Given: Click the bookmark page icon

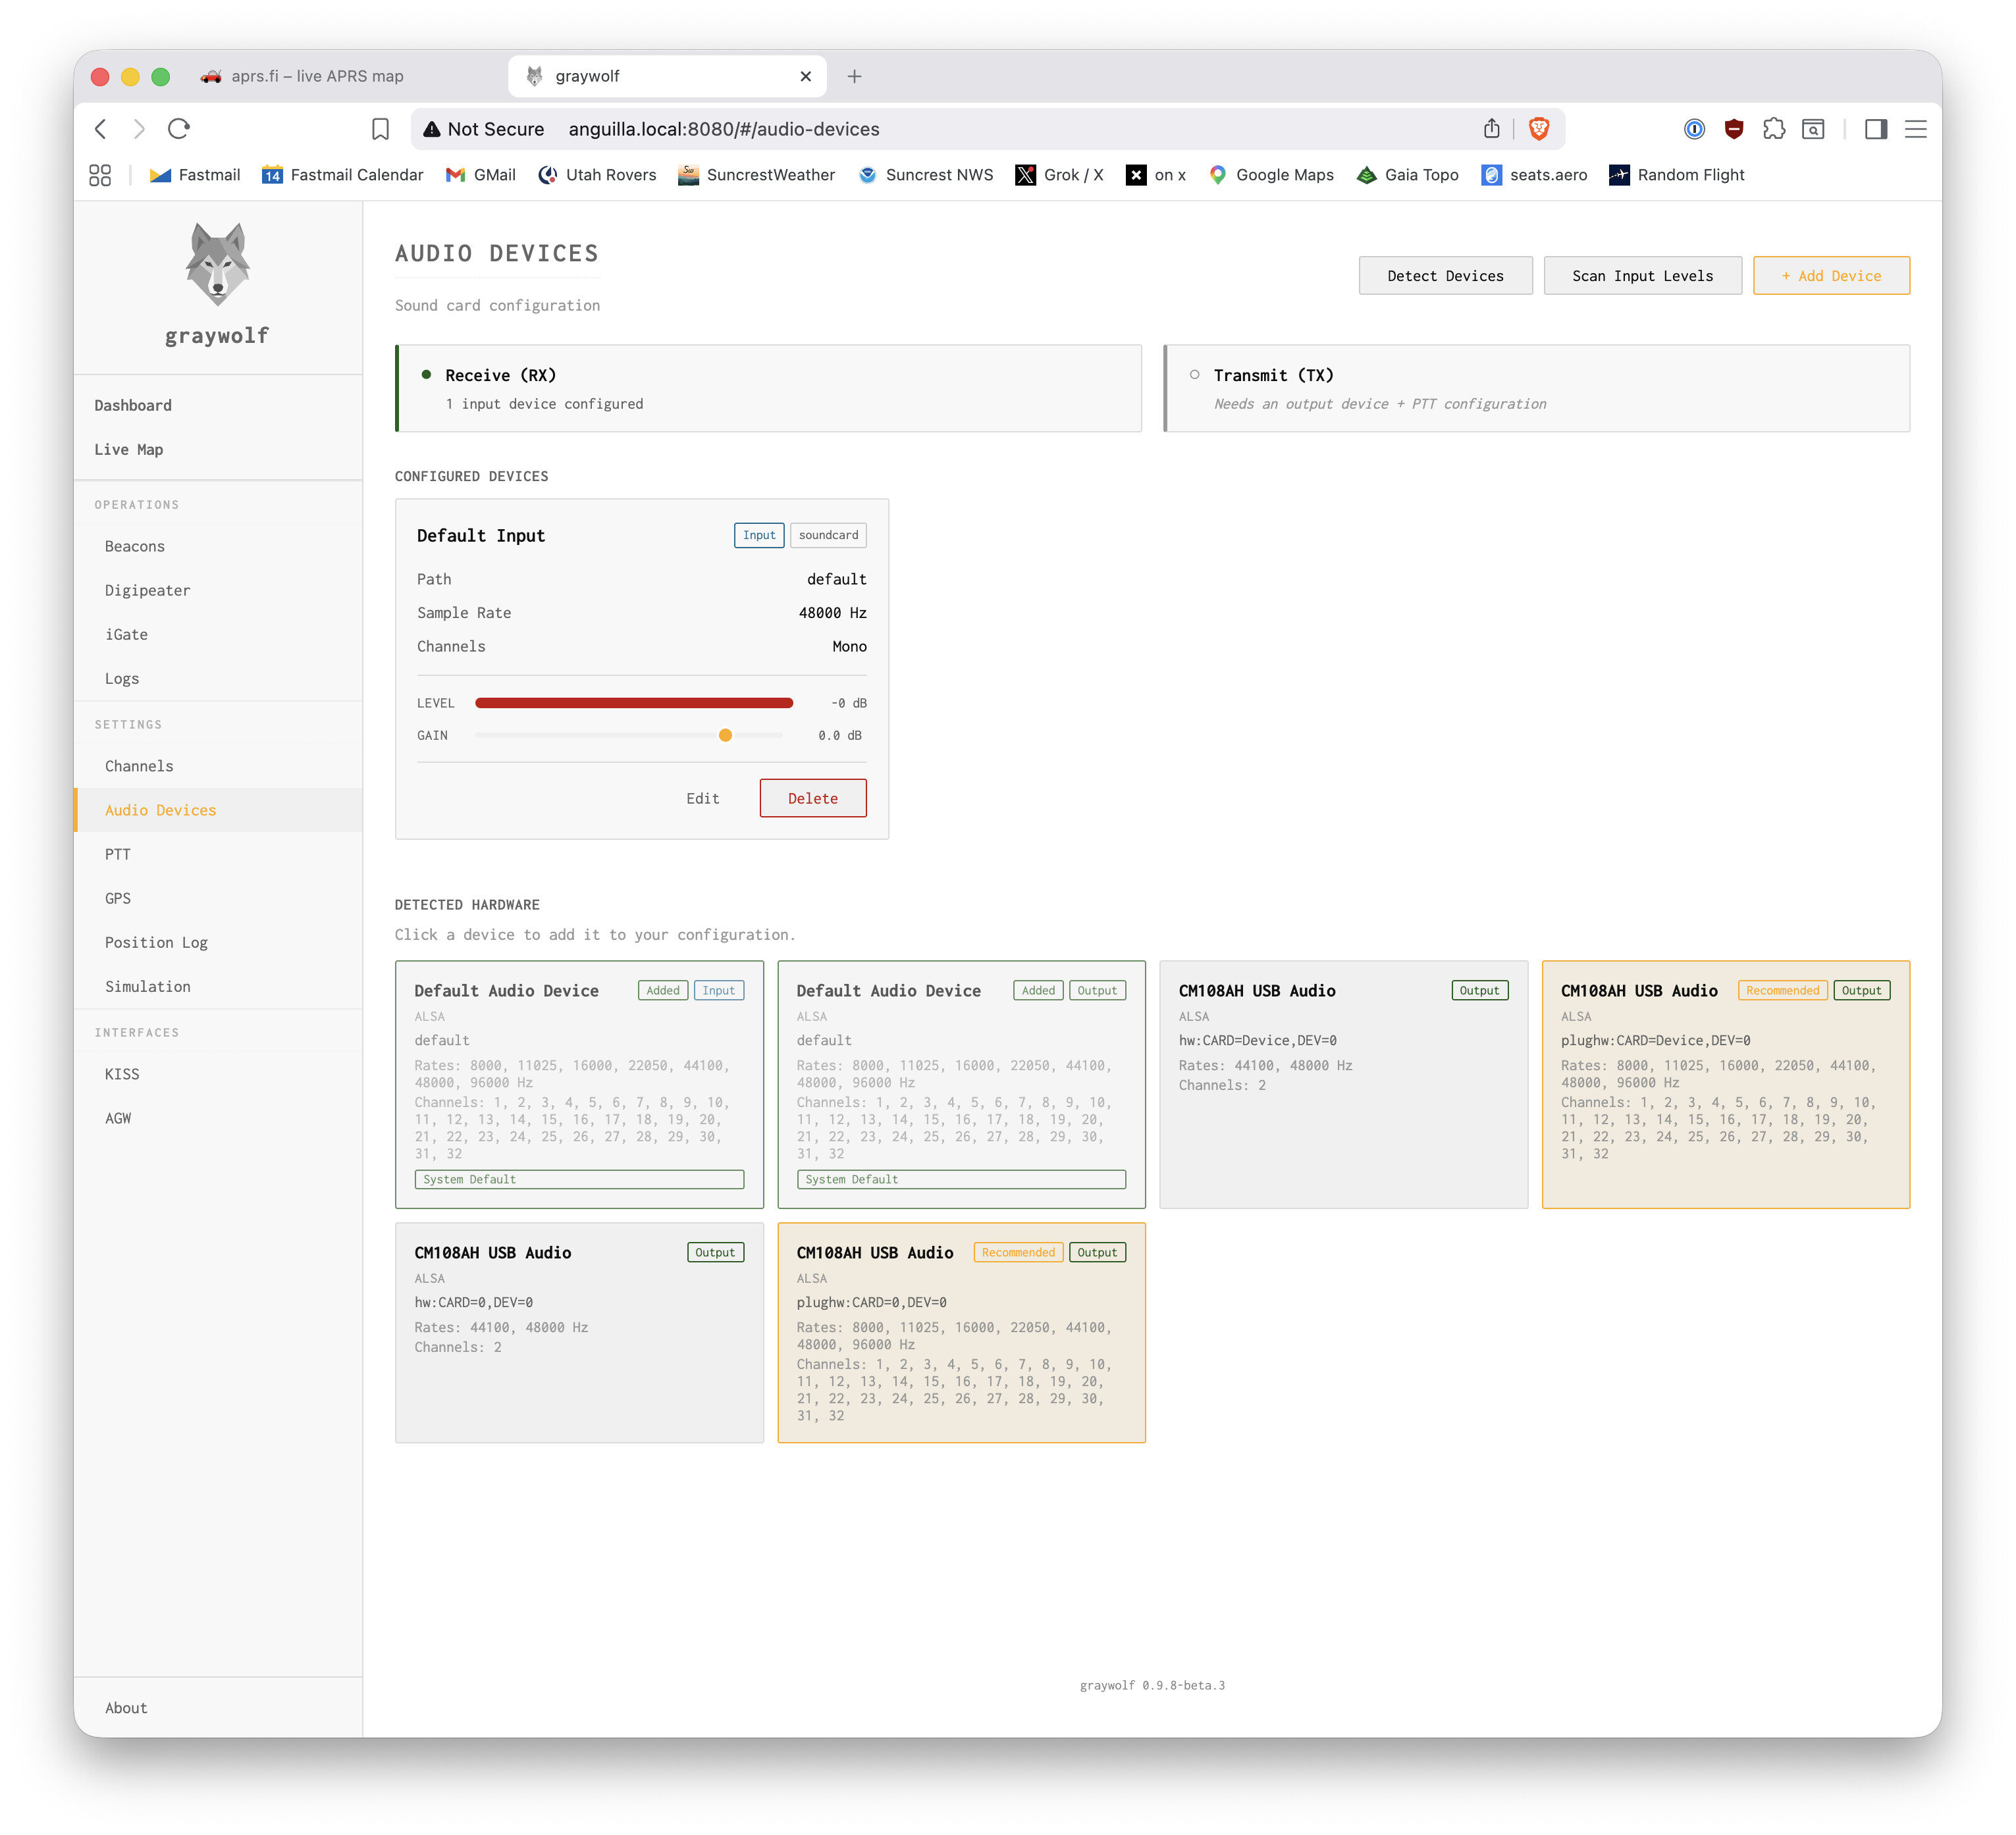Looking at the screenshot, I should (380, 129).
